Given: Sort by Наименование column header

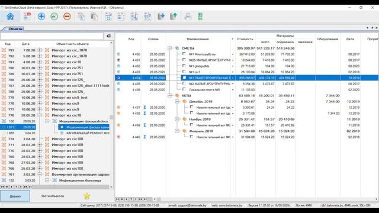Looking at the screenshot, I should [198, 39].
